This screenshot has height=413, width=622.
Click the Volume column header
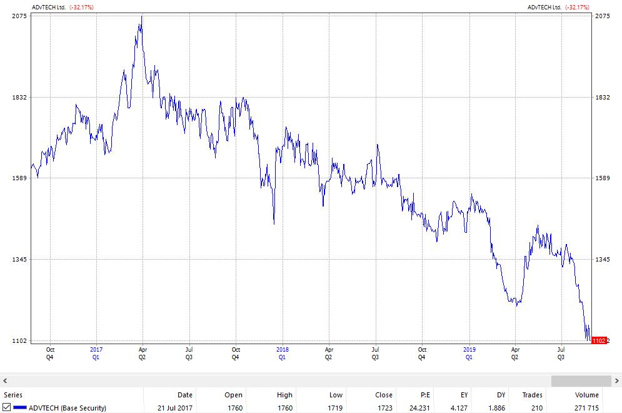[x=586, y=395]
